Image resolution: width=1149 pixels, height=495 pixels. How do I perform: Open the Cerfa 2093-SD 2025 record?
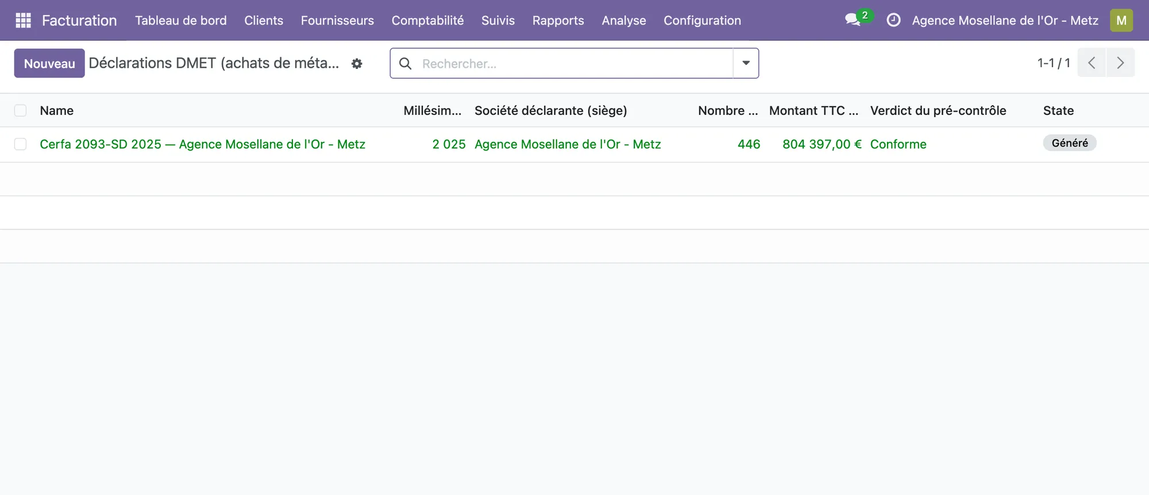pos(202,144)
